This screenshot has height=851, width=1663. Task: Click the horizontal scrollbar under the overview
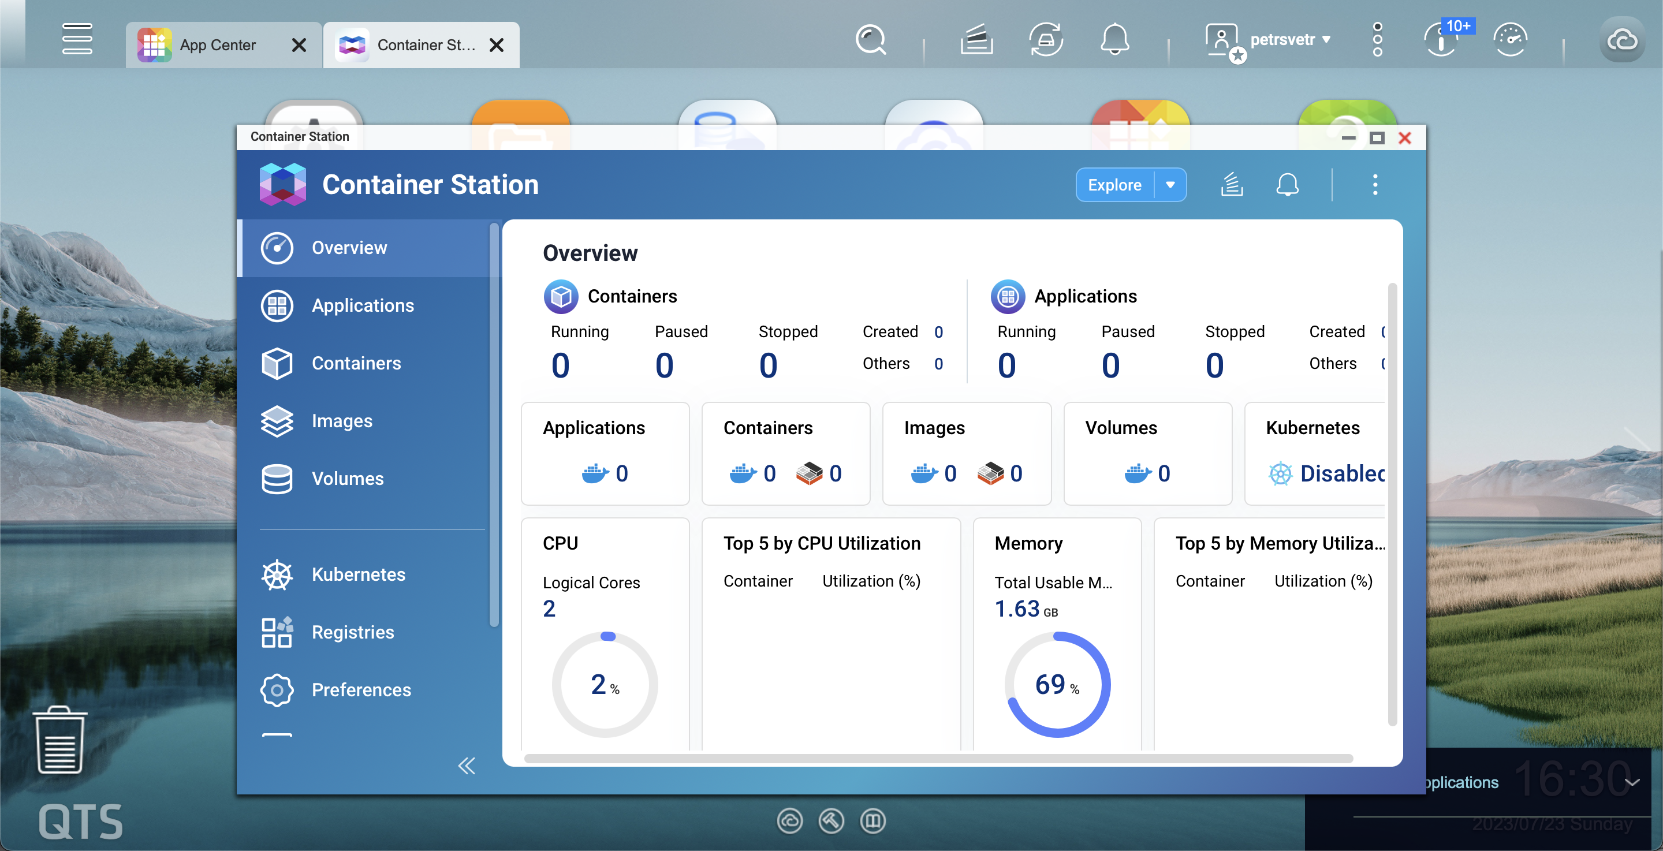coord(938,758)
